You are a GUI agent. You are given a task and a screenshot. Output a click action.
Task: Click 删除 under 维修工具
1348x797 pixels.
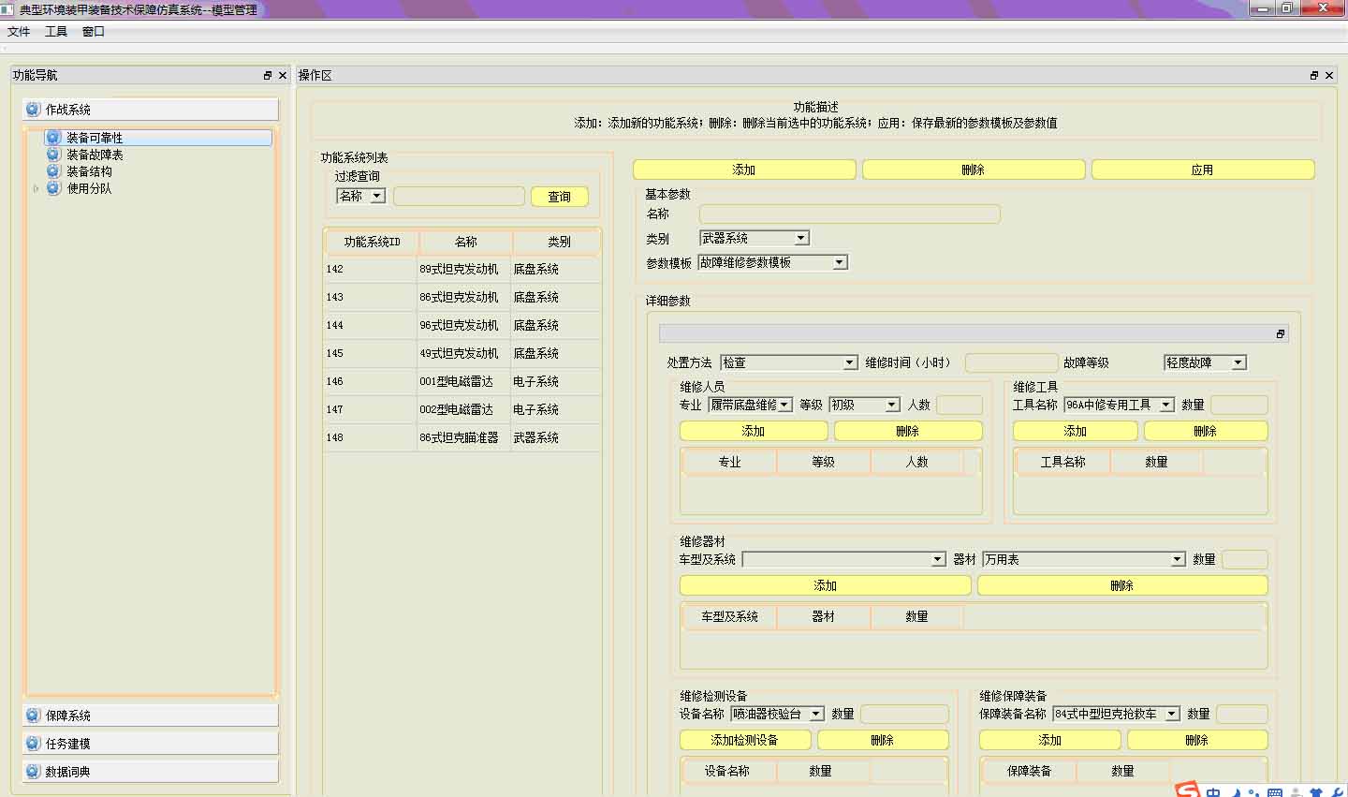(1206, 431)
